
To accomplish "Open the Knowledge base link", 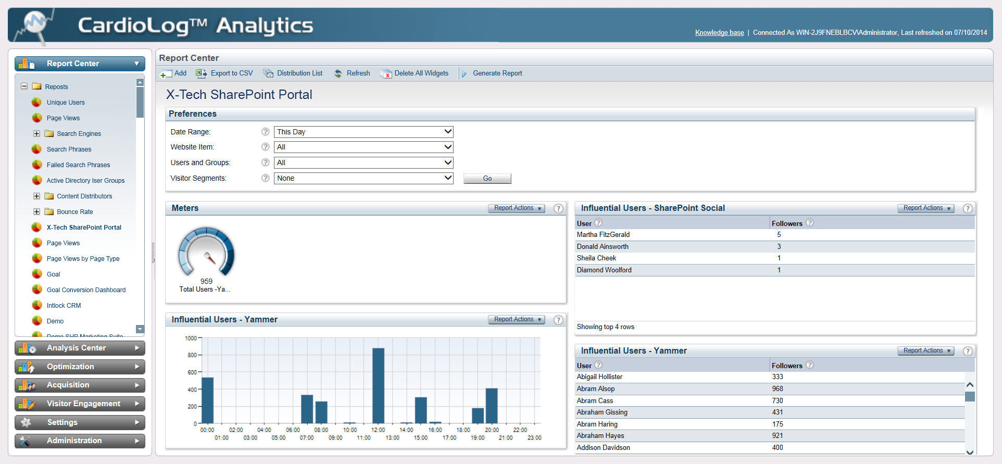I will 719,33.
